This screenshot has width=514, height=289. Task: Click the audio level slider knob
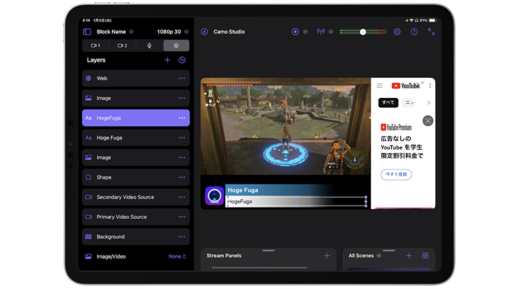pyautogui.click(x=363, y=32)
